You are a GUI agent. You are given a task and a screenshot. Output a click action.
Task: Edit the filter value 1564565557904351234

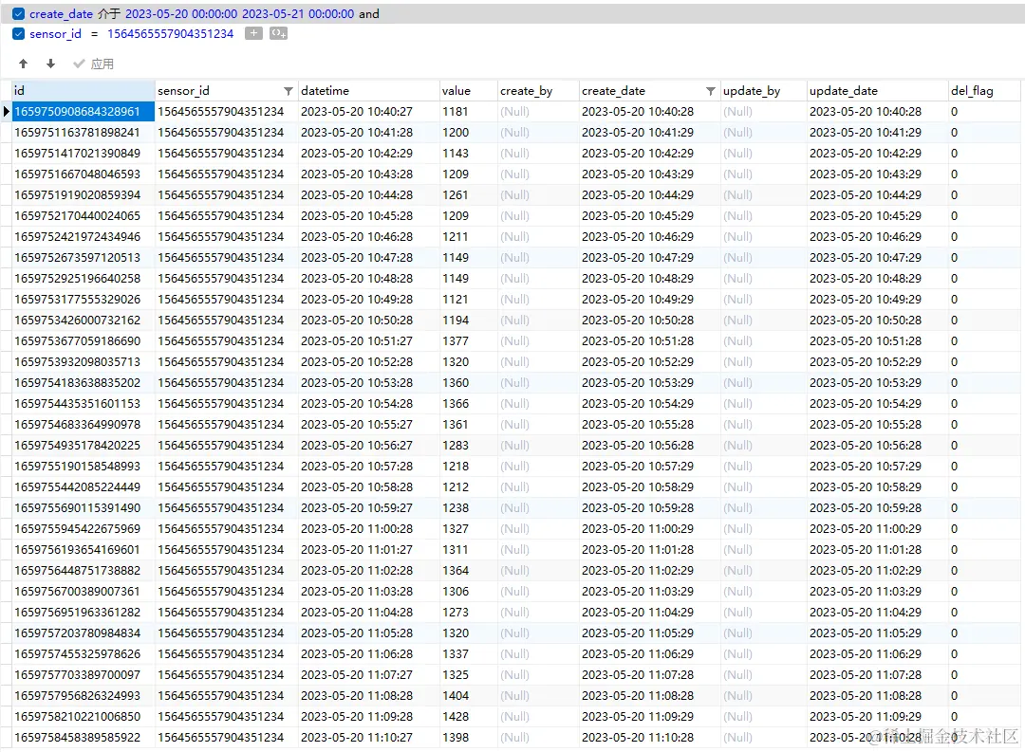pyautogui.click(x=170, y=33)
